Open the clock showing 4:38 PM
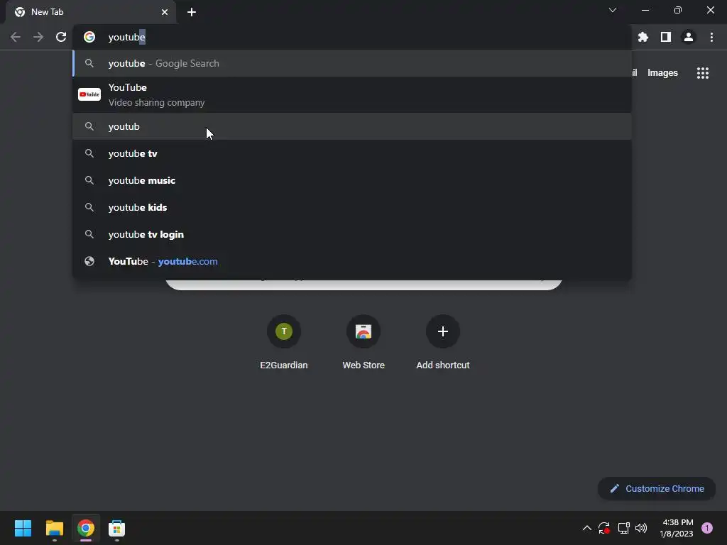727x545 pixels. click(x=677, y=528)
